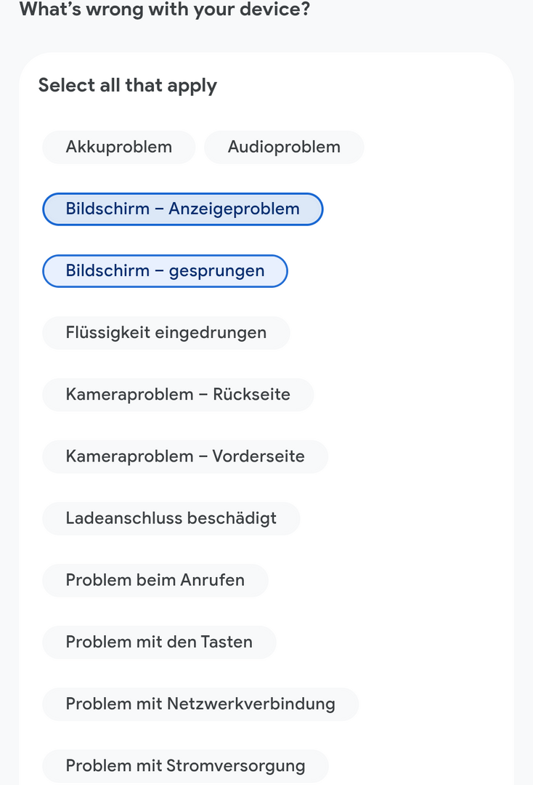Viewport: 533px width, 785px height.
Task: Unselect the Bildschirm – gesprungen chip
Action: click(165, 271)
